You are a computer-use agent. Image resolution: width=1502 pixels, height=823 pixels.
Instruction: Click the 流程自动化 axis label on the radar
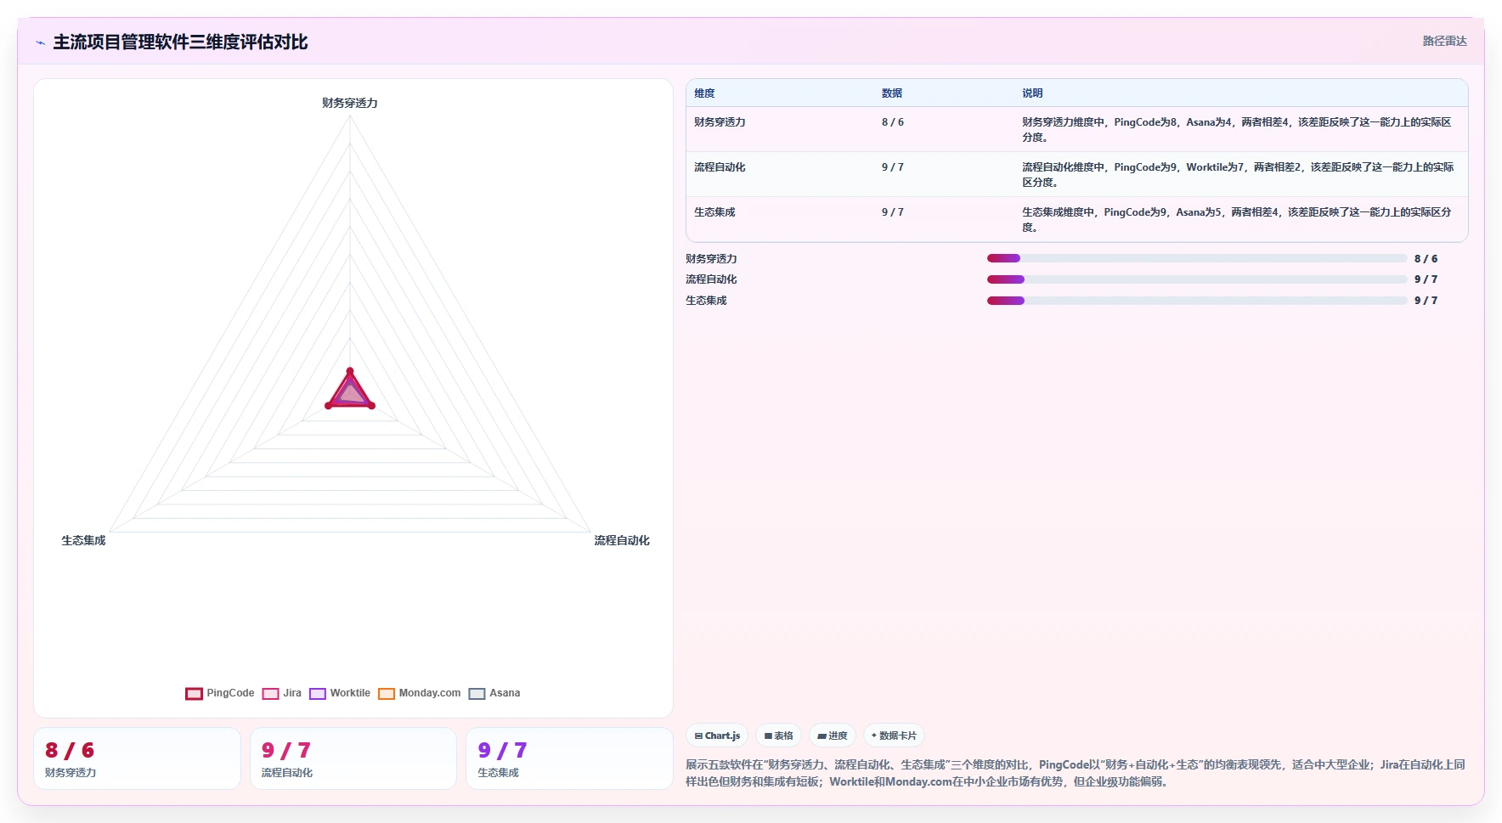(x=622, y=540)
